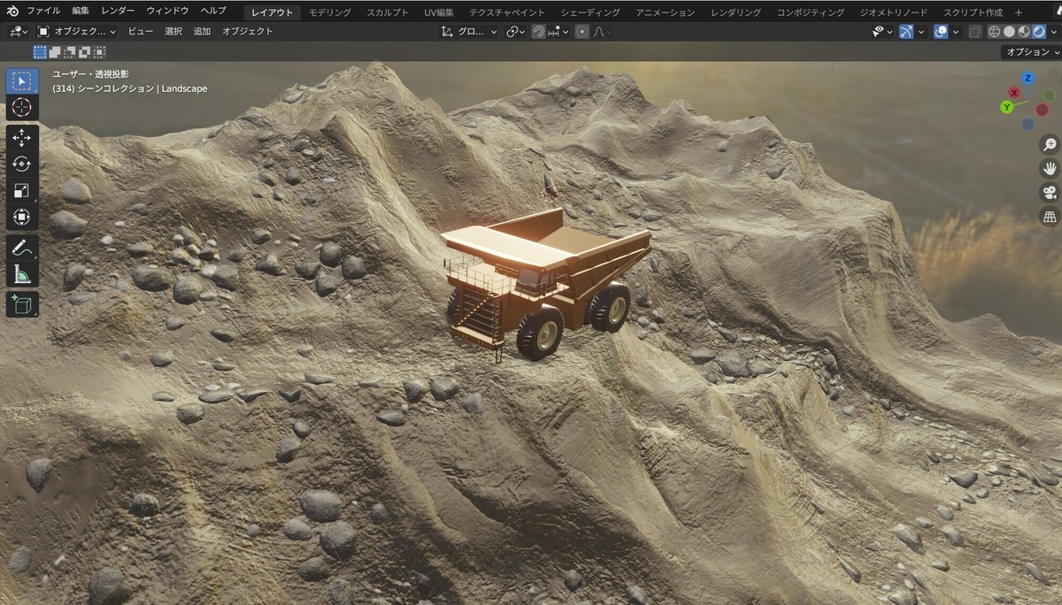Open visibility and selectability filter dropdown
This screenshot has width=1062, height=605.
coord(882,31)
